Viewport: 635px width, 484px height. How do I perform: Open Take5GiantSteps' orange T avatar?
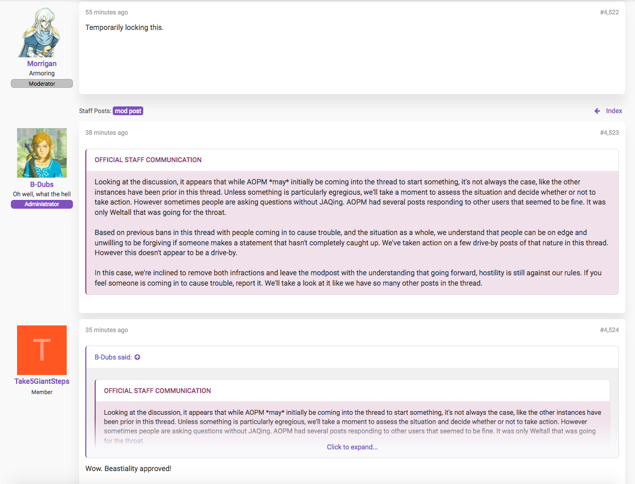point(42,350)
